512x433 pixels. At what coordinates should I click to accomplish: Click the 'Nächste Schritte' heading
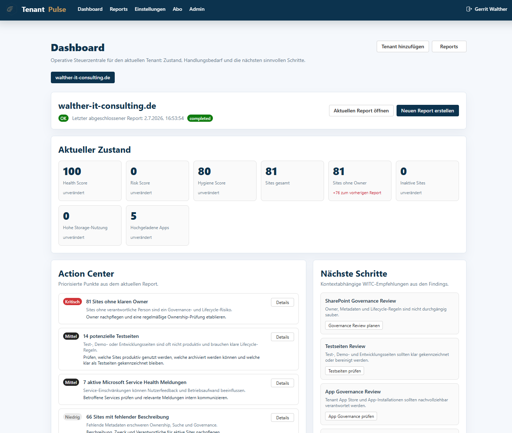pos(354,274)
